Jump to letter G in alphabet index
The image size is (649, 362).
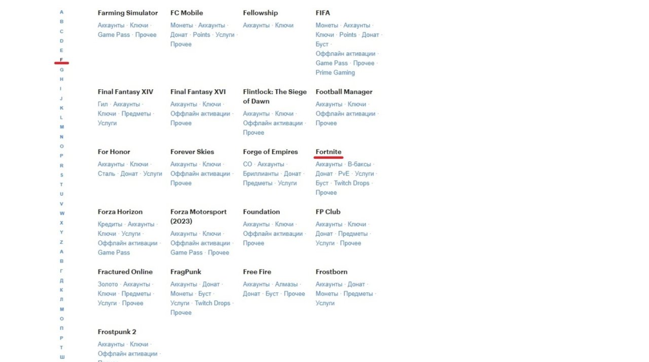[62, 69]
